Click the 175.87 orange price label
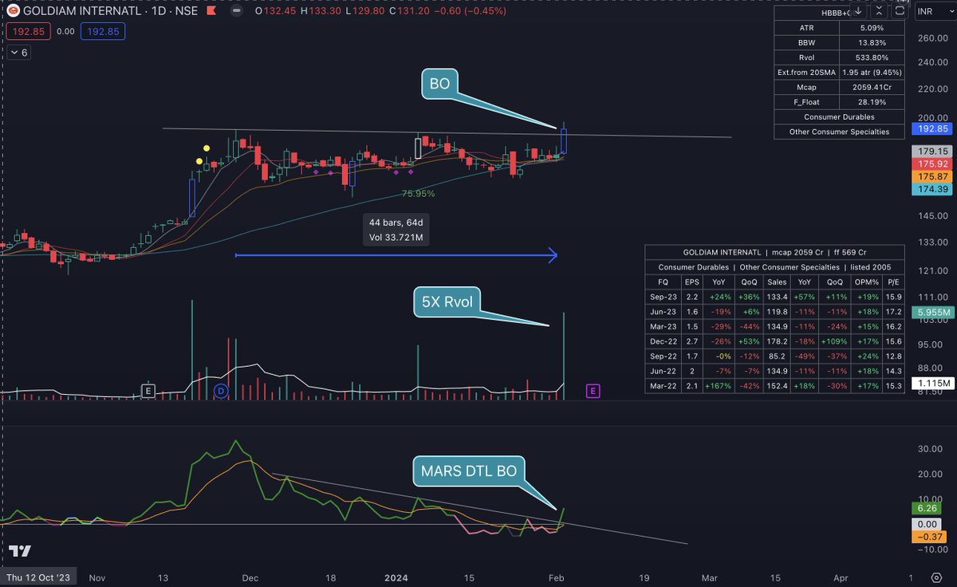 click(931, 176)
